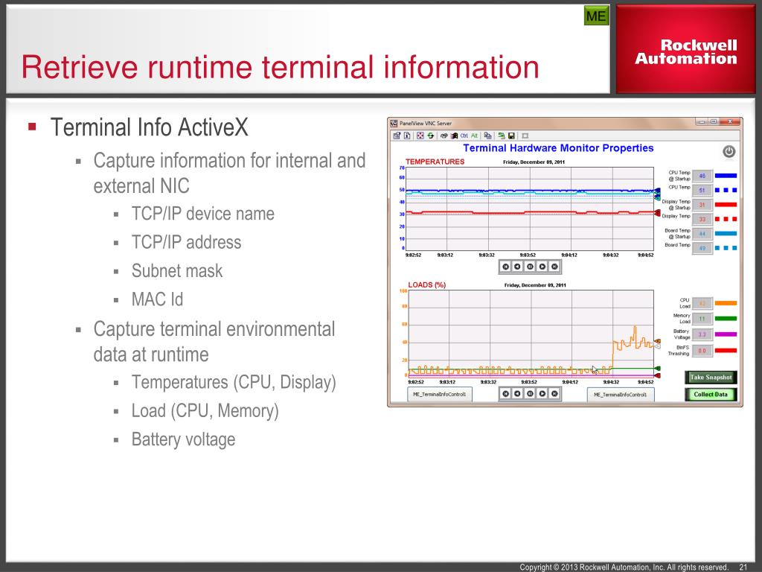762x572 pixels.
Task: Click the round power button icon
Action: pos(729,151)
